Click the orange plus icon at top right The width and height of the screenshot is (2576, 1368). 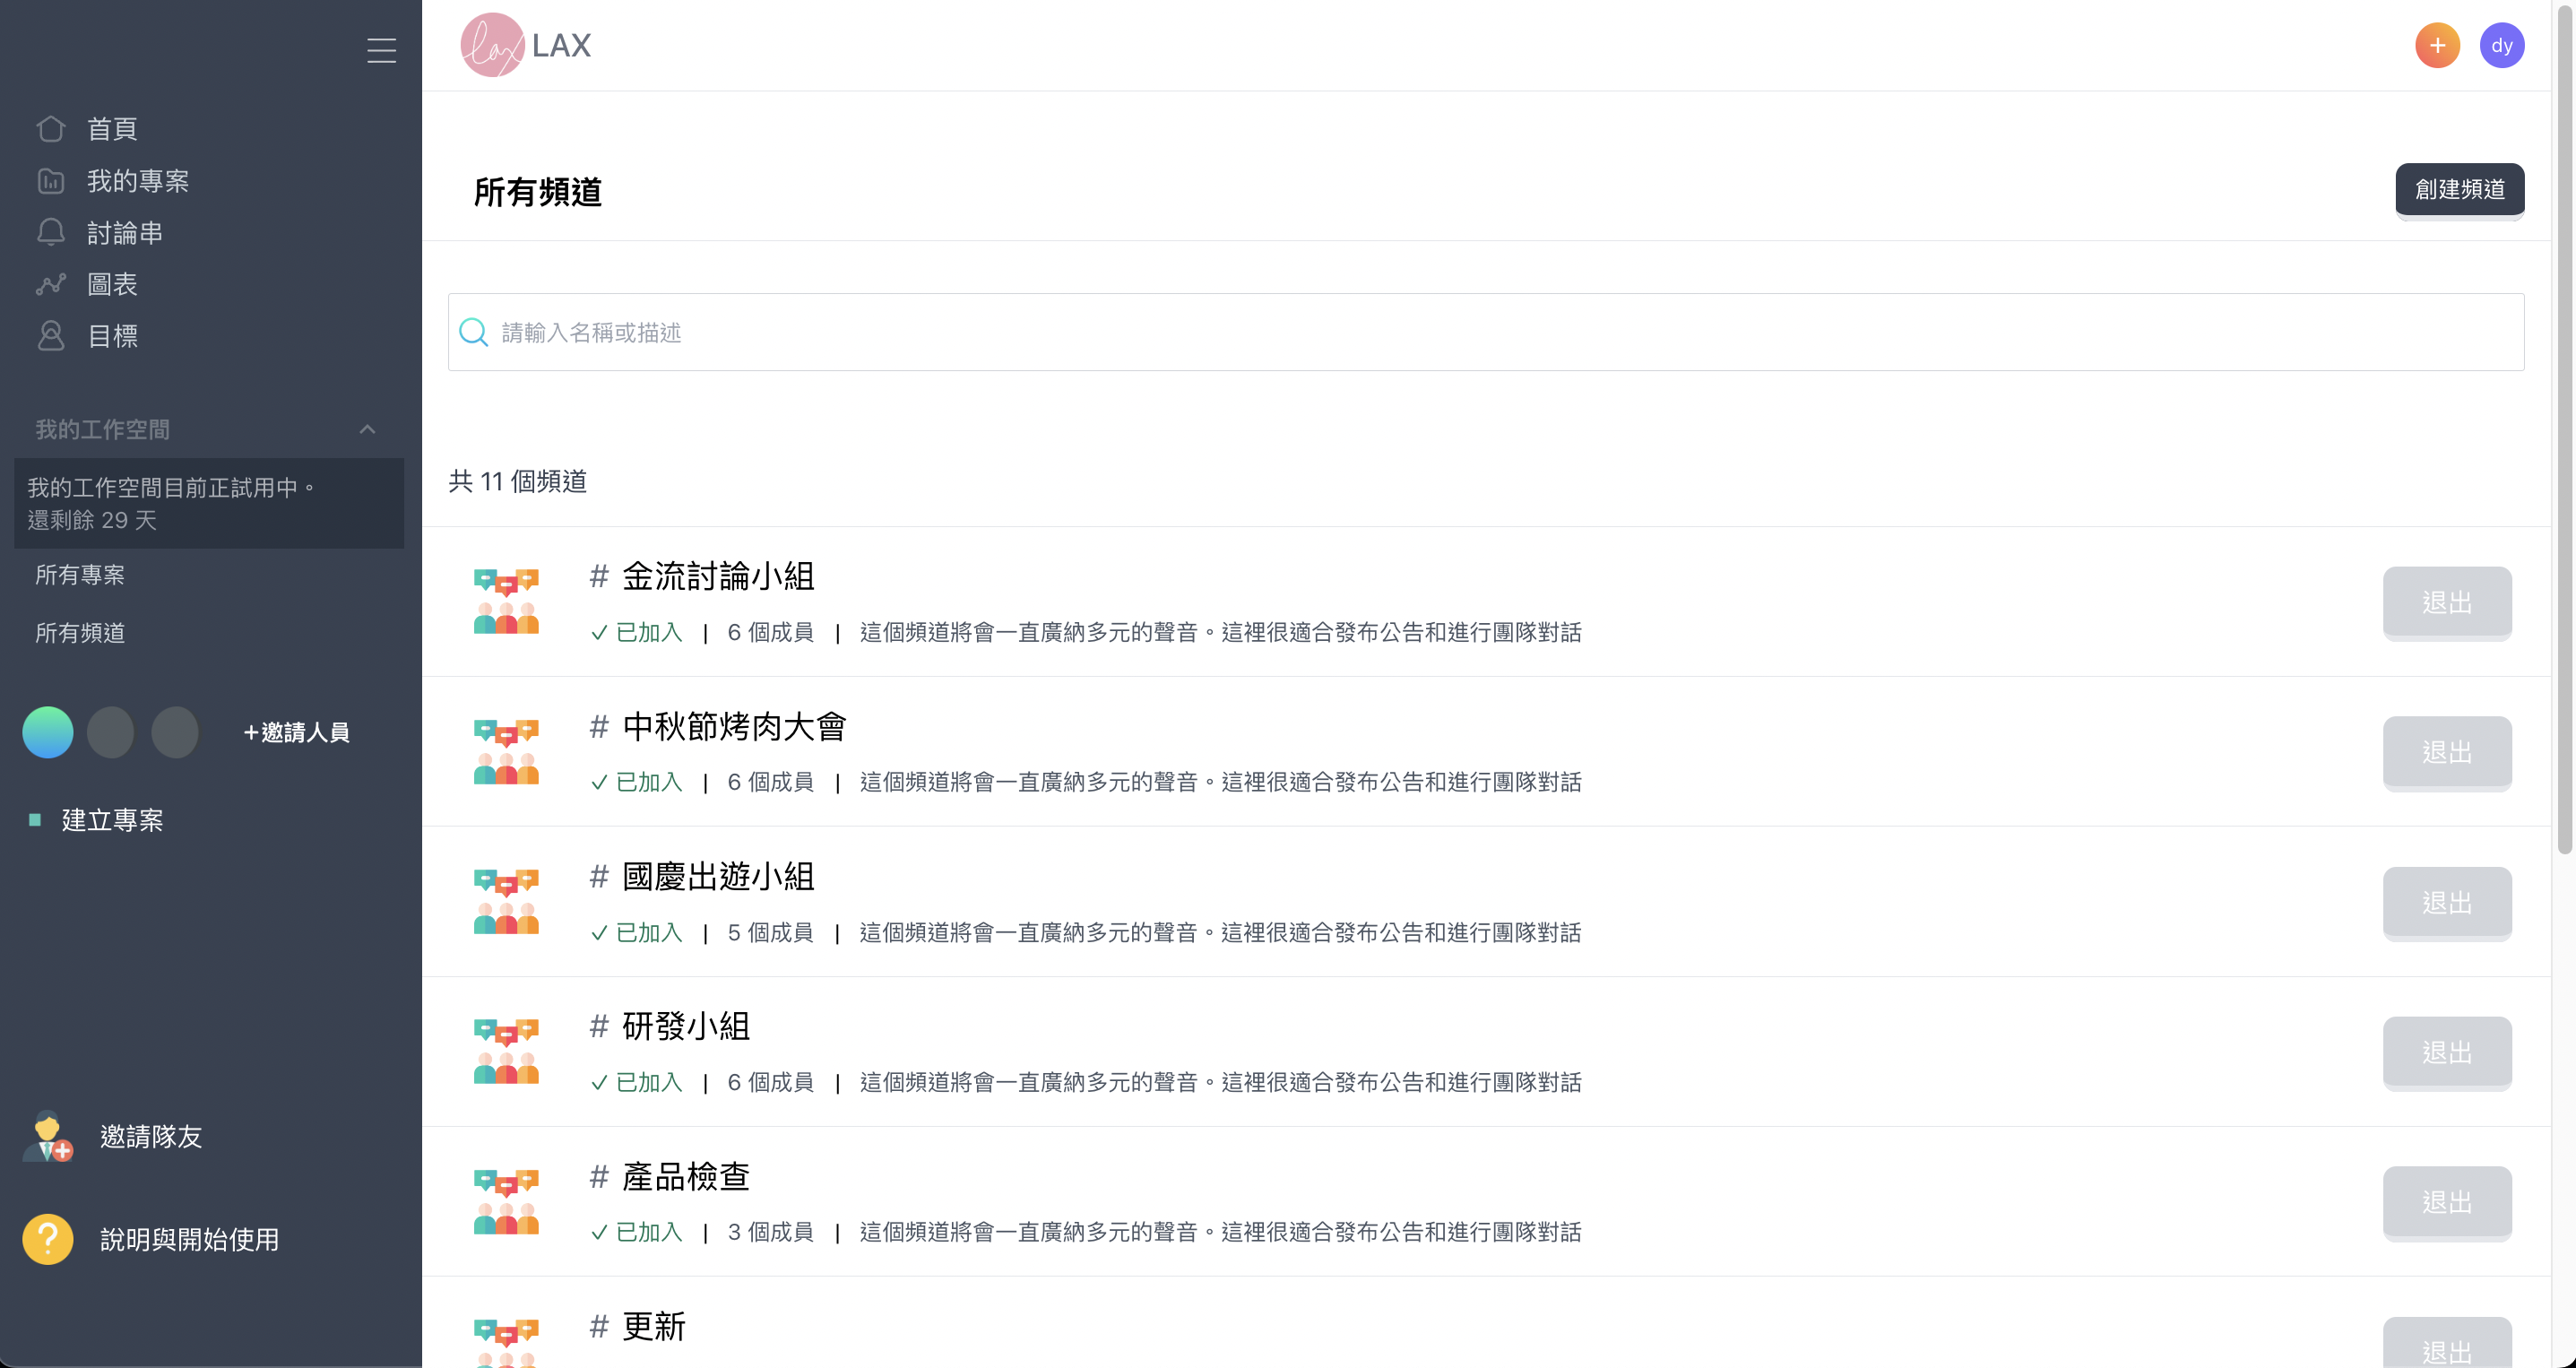[2437, 45]
